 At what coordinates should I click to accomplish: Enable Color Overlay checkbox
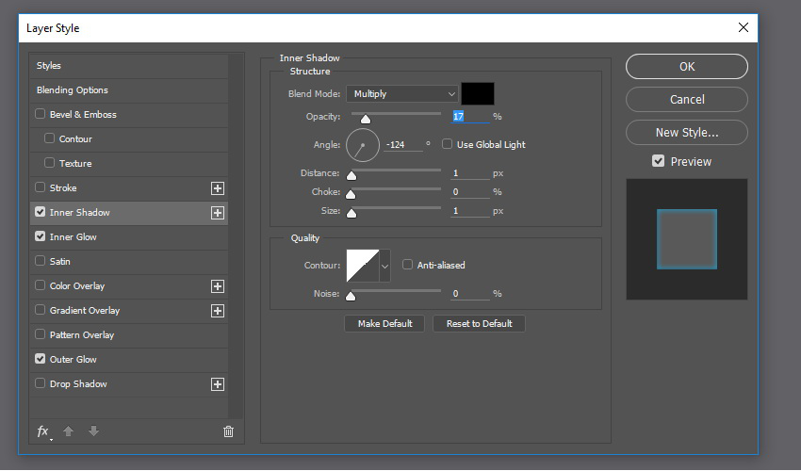tap(40, 285)
